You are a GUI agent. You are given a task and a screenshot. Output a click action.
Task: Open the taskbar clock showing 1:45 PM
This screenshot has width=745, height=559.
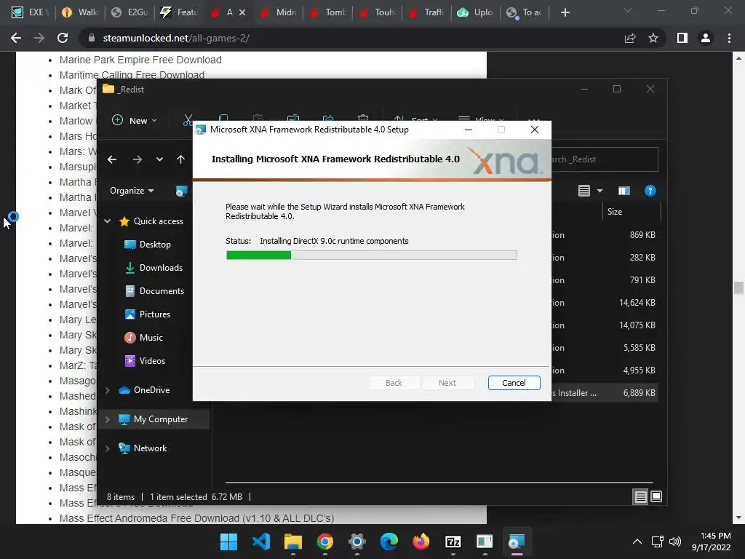712,542
